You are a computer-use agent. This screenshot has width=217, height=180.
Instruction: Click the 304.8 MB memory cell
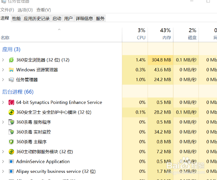161,60
